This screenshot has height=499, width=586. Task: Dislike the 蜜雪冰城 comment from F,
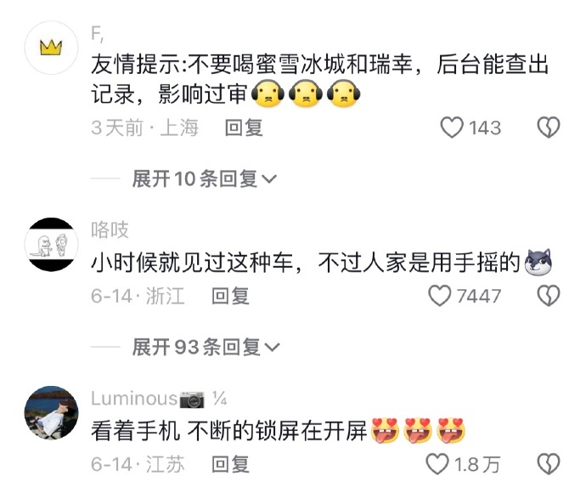pos(549,128)
